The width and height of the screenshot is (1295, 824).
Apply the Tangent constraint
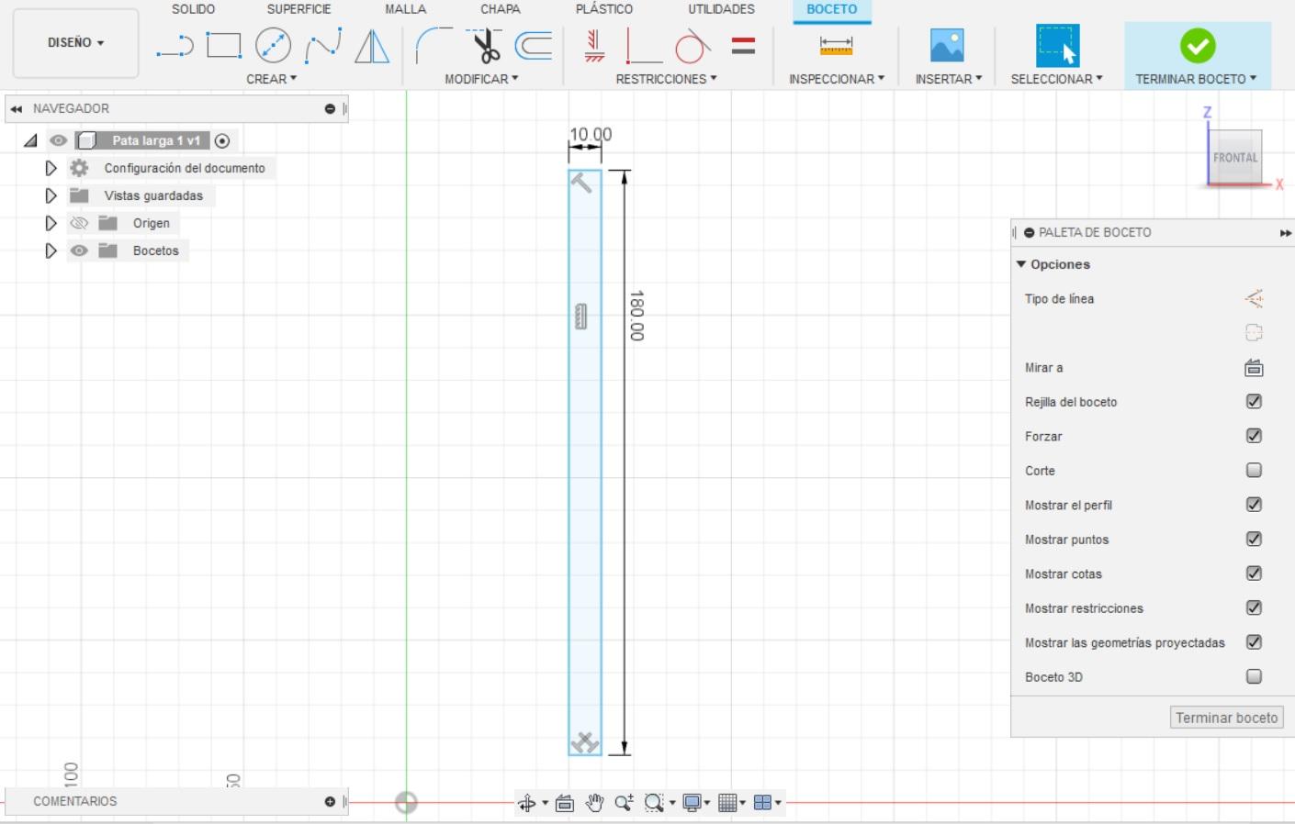coord(693,45)
